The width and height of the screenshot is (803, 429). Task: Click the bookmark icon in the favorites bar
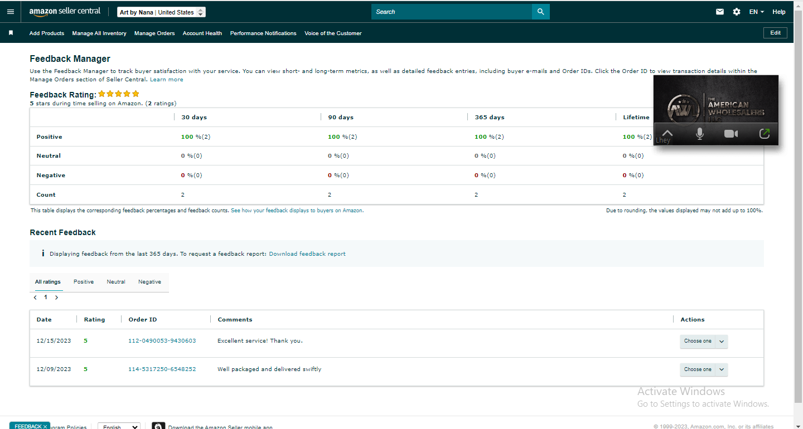click(x=11, y=33)
